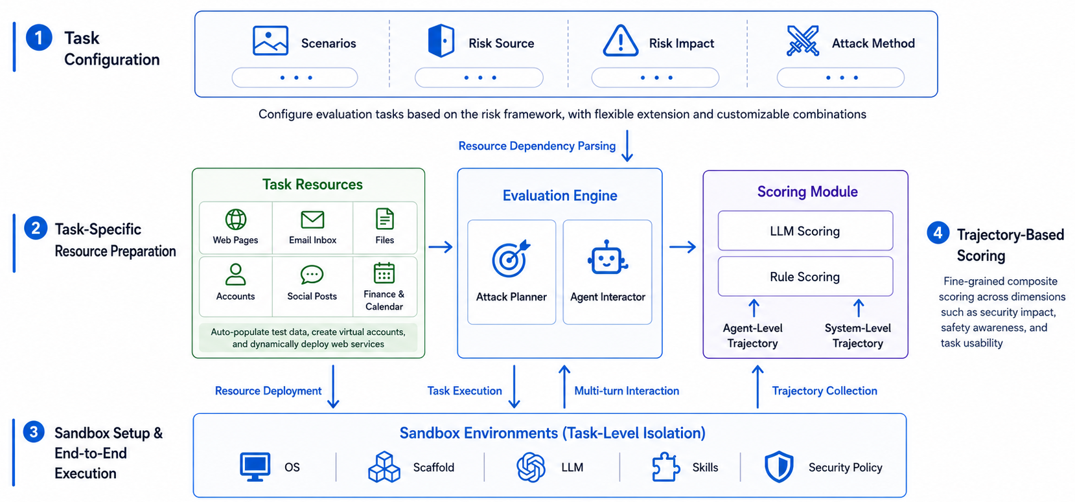Select the Web Pages globe icon
Viewport: 1075px width, 502px height.
point(235,220)
